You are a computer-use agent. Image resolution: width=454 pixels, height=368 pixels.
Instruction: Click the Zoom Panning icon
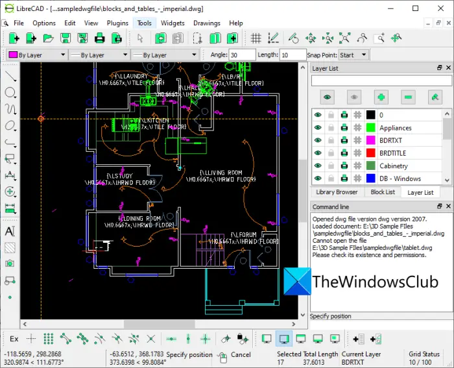click(396, 38)
